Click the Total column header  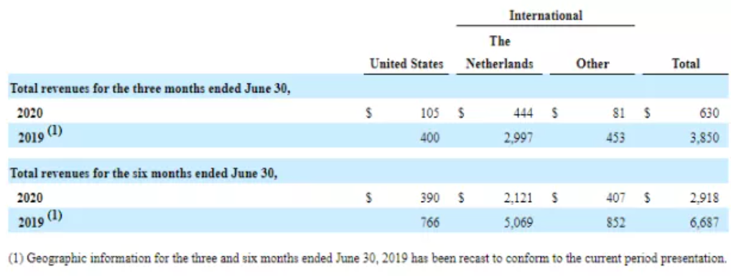pyautogui.click(x=686, y=64)
